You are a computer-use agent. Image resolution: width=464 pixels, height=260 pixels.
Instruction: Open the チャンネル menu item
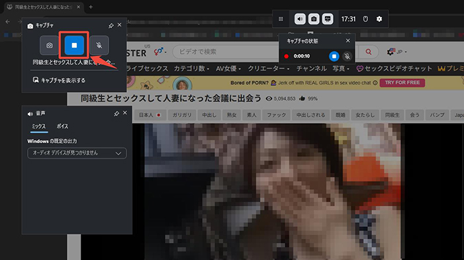coord(311,69)
